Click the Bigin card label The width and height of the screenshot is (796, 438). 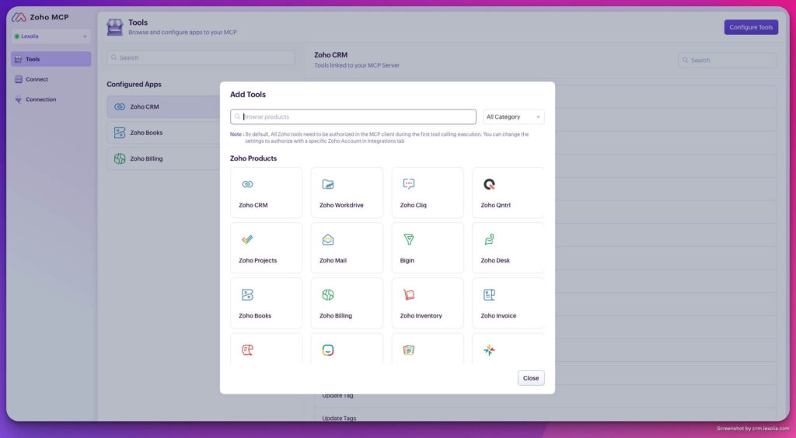tap(407, 261)
